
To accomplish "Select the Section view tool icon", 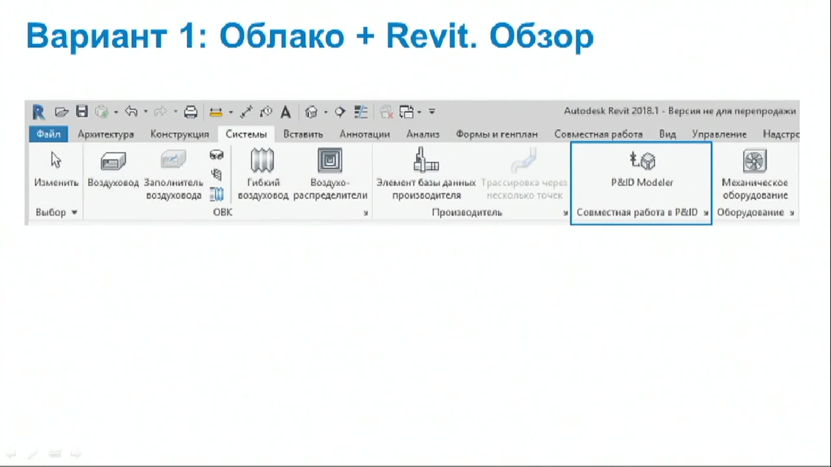I will click(340, 112).
